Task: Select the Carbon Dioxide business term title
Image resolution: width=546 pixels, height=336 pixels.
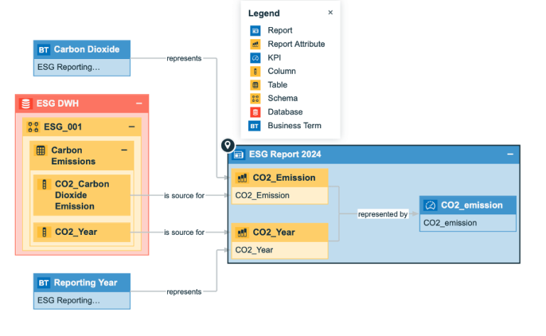Action: pos(87,50)
